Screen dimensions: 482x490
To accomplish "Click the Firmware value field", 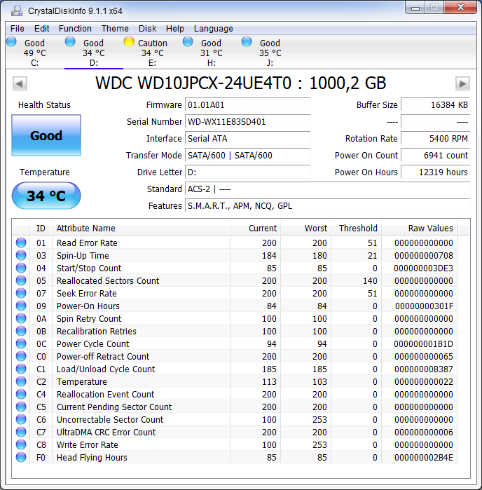I will click(248, 104).
